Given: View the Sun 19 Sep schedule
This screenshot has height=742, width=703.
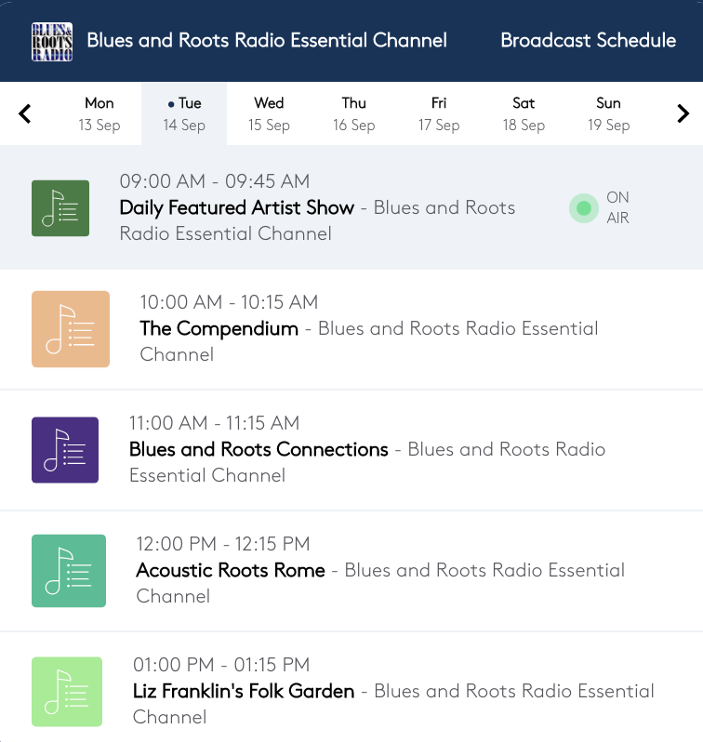Looking at the screenshot, I should coord(609,114).
